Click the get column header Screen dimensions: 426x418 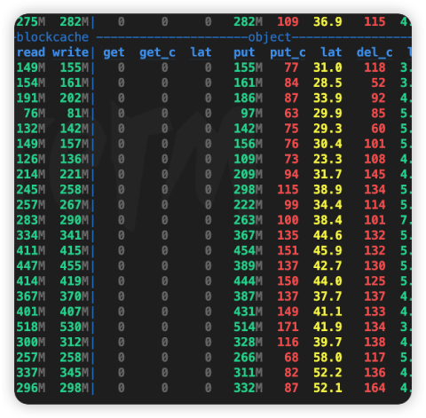(114, 53)
